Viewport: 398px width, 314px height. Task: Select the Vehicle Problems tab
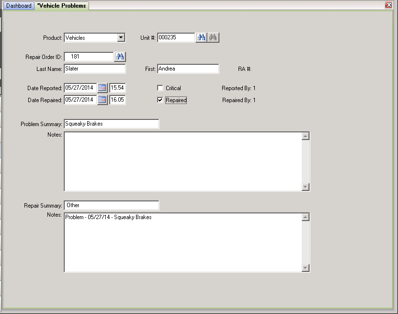(62, 6)
